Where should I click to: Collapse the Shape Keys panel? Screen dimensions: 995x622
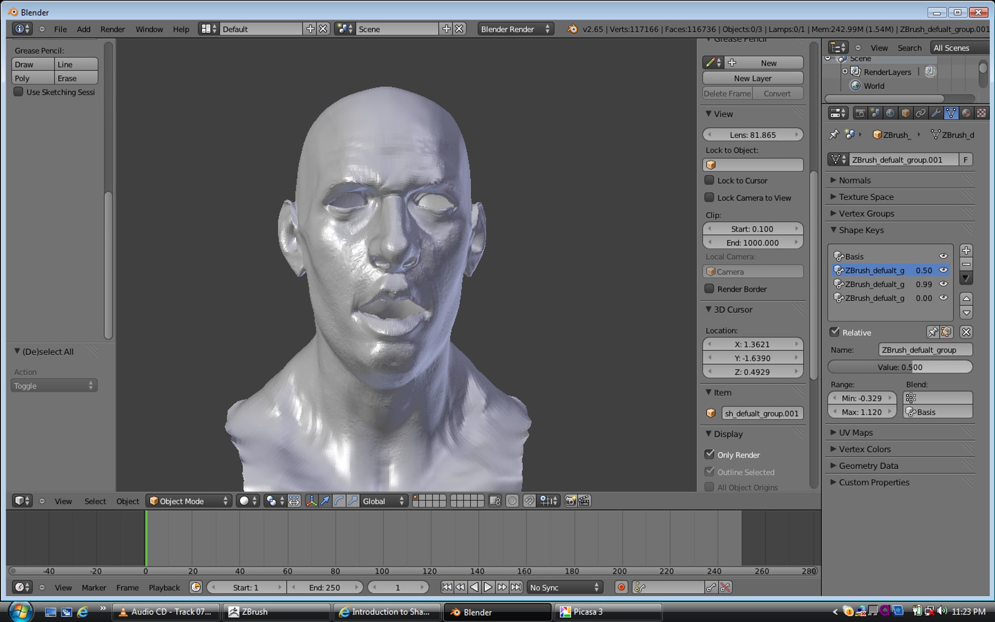(861, 230)
